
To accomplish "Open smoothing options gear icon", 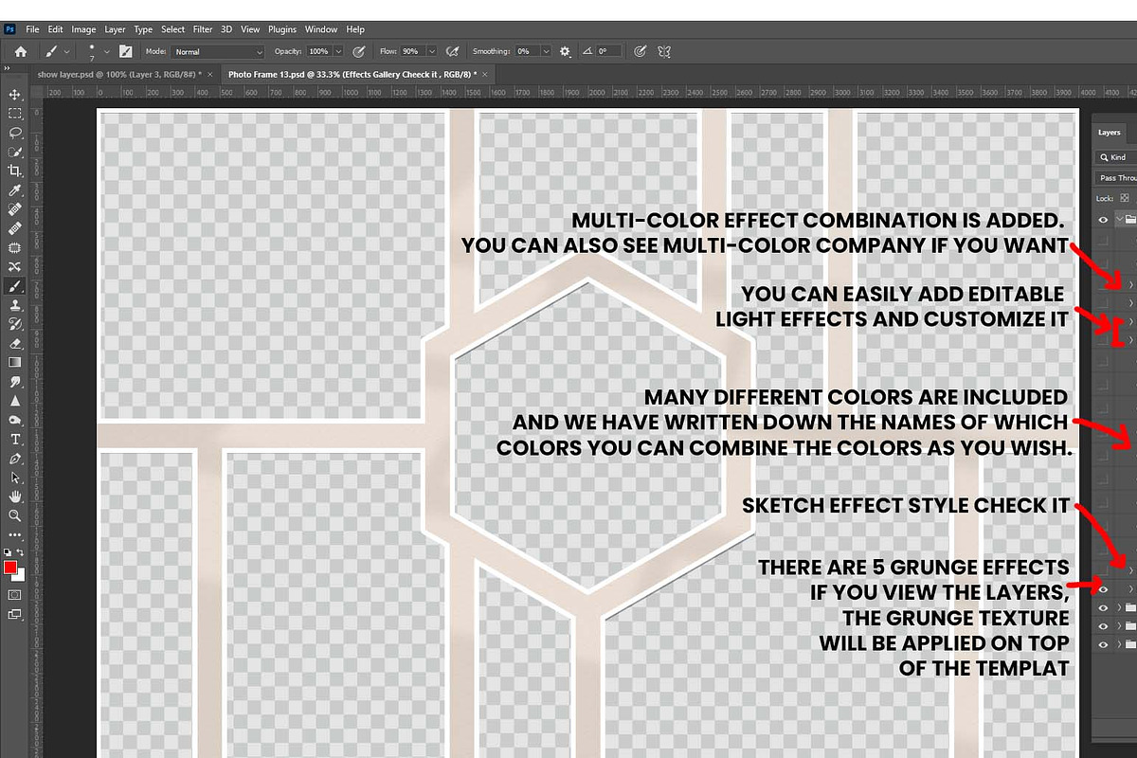I will [x=565, y=51].
